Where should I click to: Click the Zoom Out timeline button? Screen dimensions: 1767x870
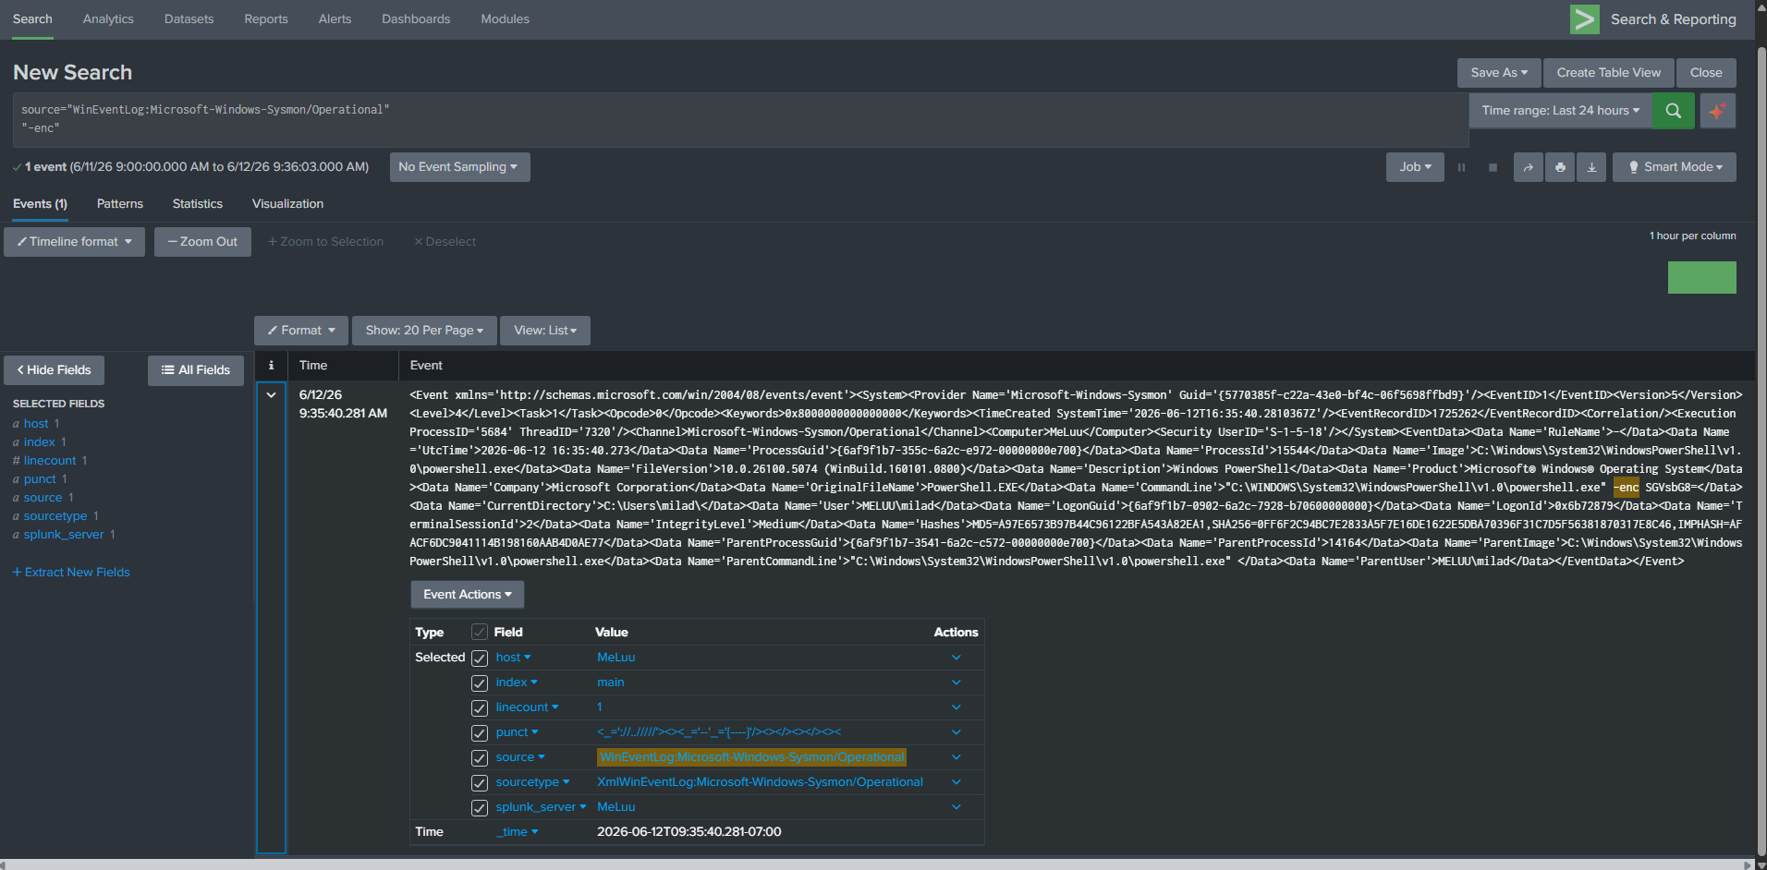pyautogui.click(x=202, y=242)
